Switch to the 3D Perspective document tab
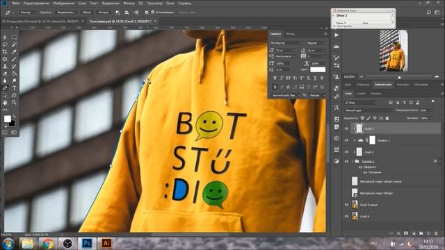This screenshot has width=445, height=250. (x=40, y=22)
